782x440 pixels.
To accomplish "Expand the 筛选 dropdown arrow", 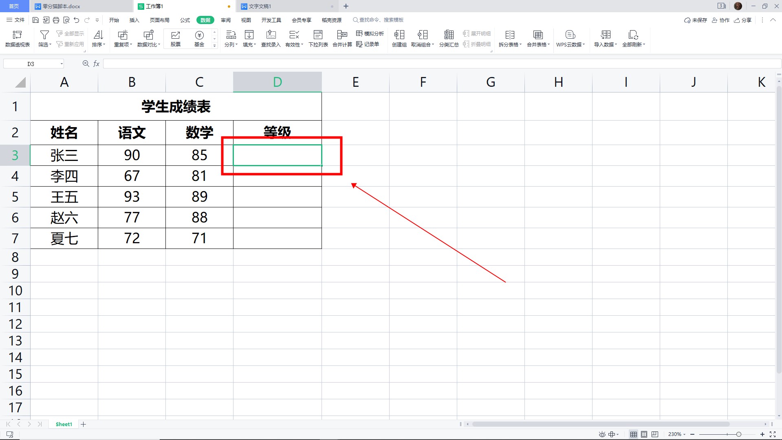I will coord(50,44).
